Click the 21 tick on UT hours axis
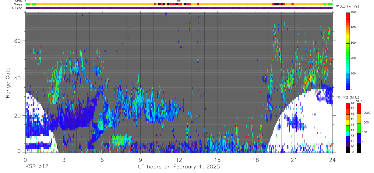 (294, 160)
